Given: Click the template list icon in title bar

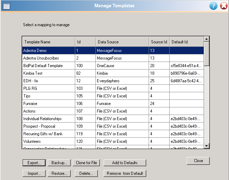Looking at the screenshot, I should click(x=7, y=6).
